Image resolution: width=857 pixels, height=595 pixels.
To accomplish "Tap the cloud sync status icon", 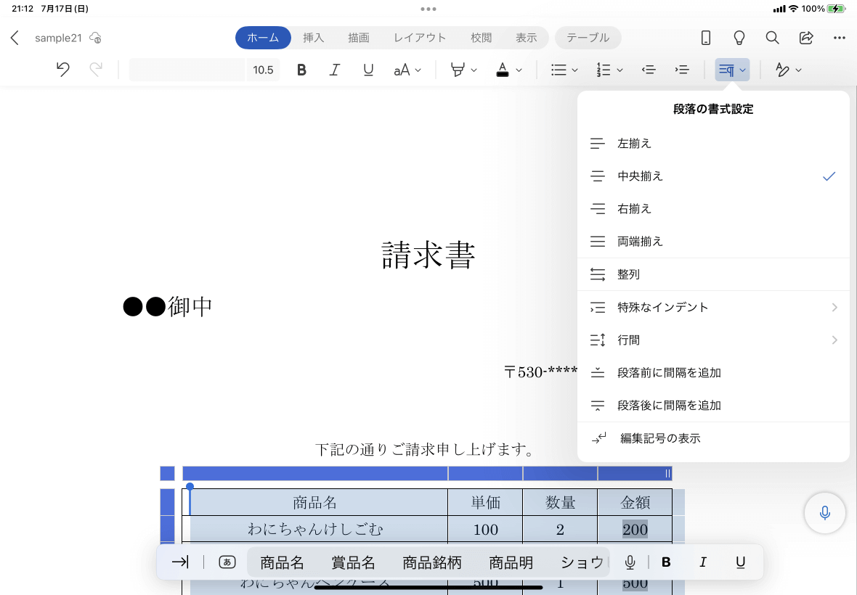I will coord(95,38).
